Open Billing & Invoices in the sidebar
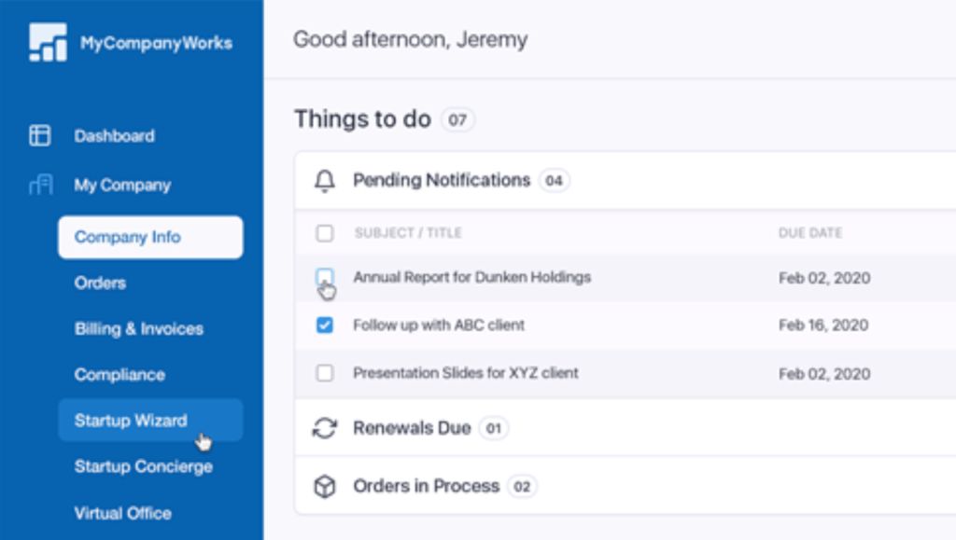956x540 pixels. coord(139,328)
